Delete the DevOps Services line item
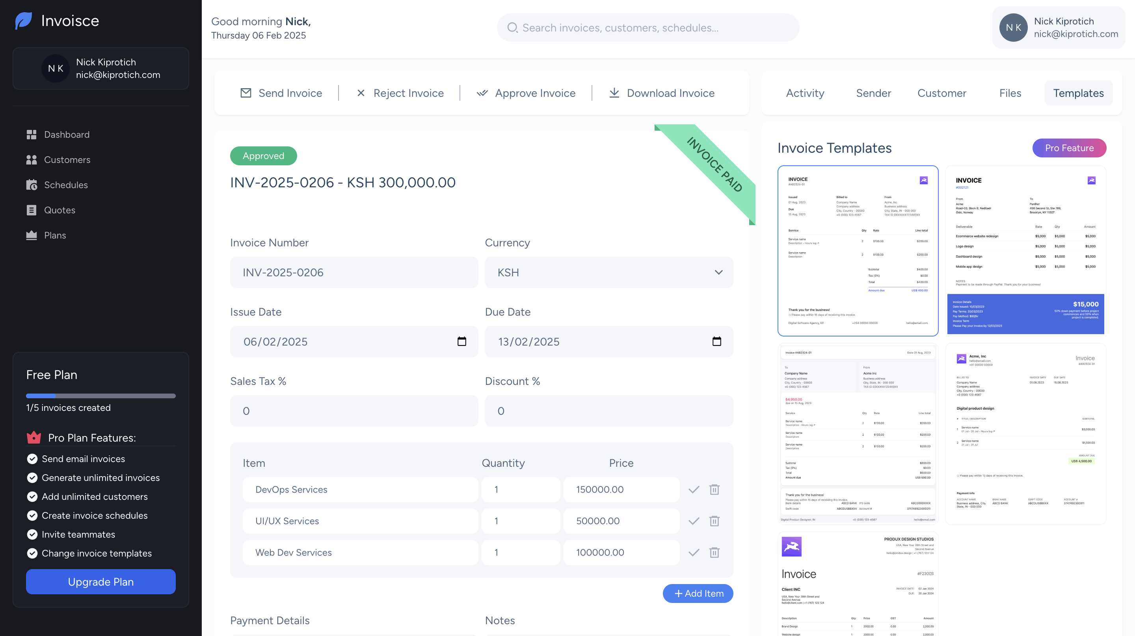The width and height of the screenshot is (1135, 636). click(714, 490)
